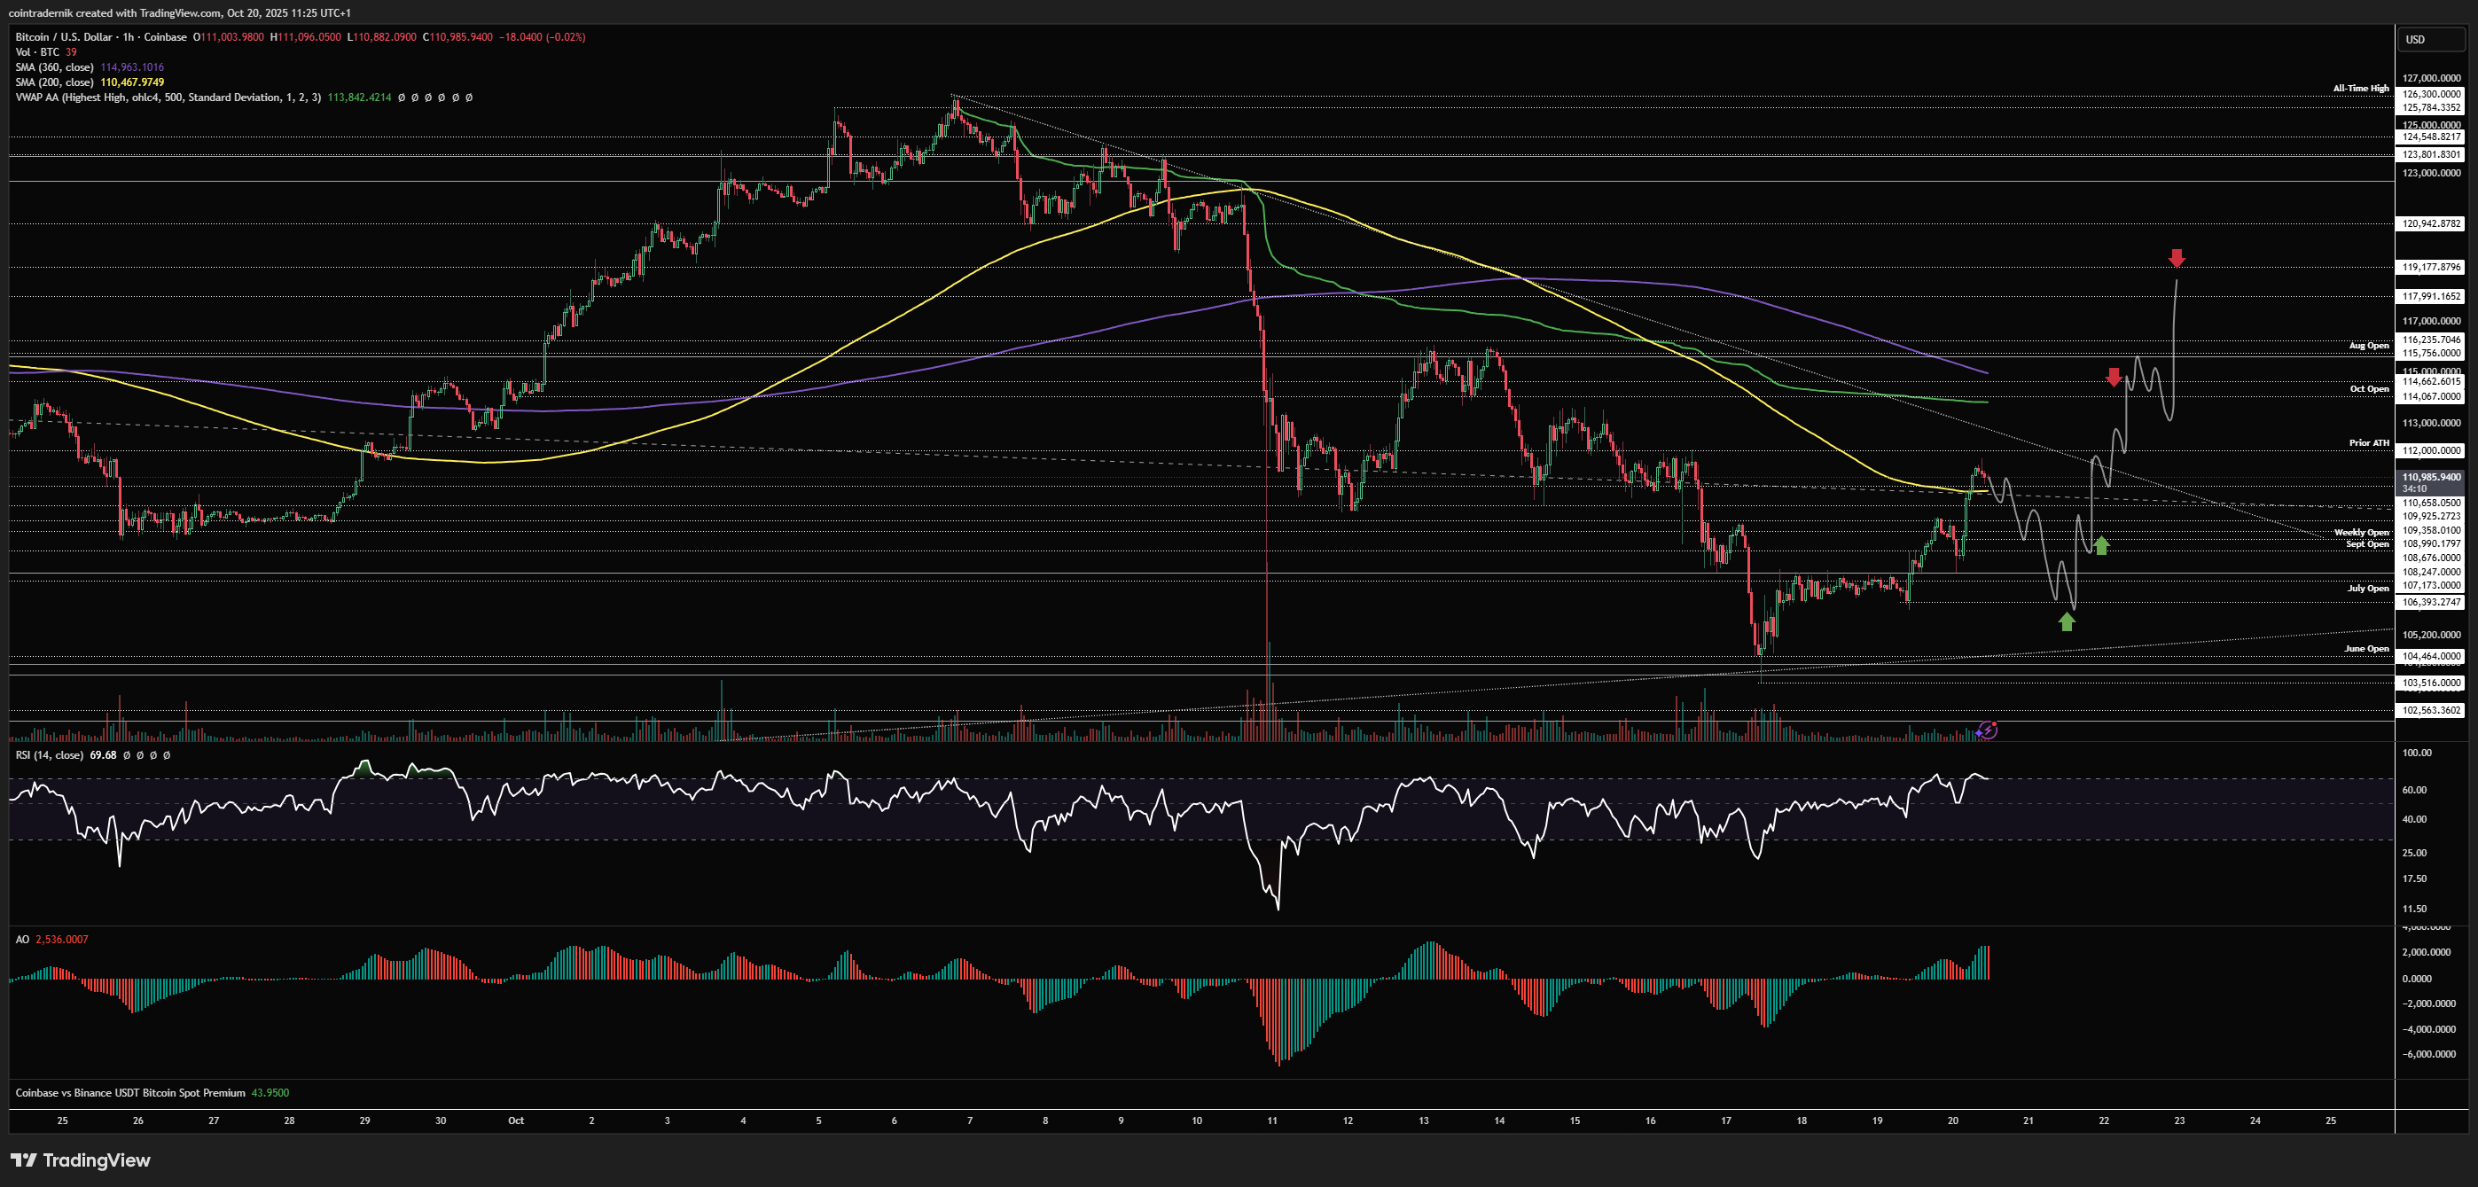This screenshot has width=2478, height=1187.
Task: Click the June Open level label
Action: point(2365,648)
